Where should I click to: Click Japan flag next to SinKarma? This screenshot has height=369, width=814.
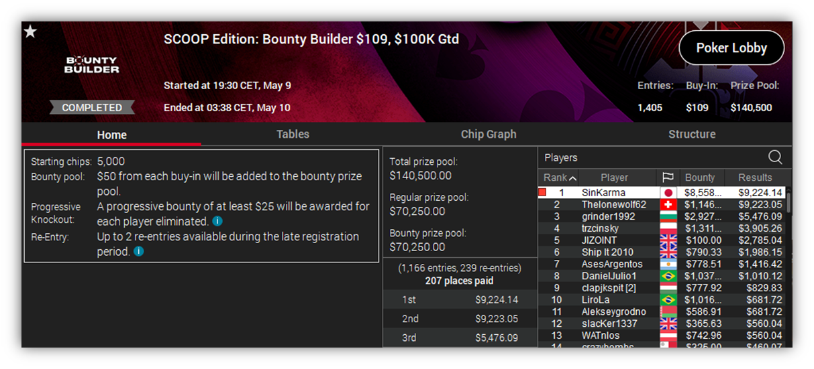tap(668, 193)
